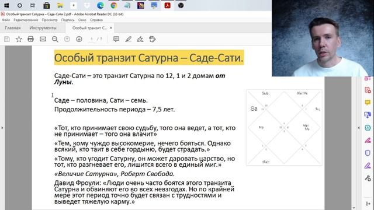Open the Protect shield tool

[x=368, y=153]
